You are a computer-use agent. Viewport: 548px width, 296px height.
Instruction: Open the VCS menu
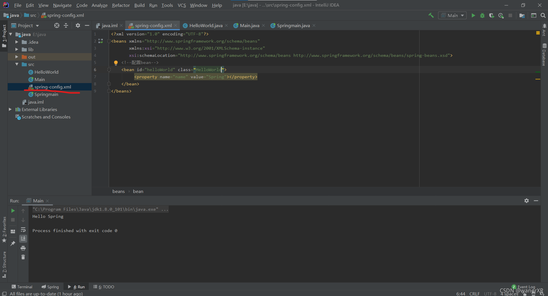182,5
